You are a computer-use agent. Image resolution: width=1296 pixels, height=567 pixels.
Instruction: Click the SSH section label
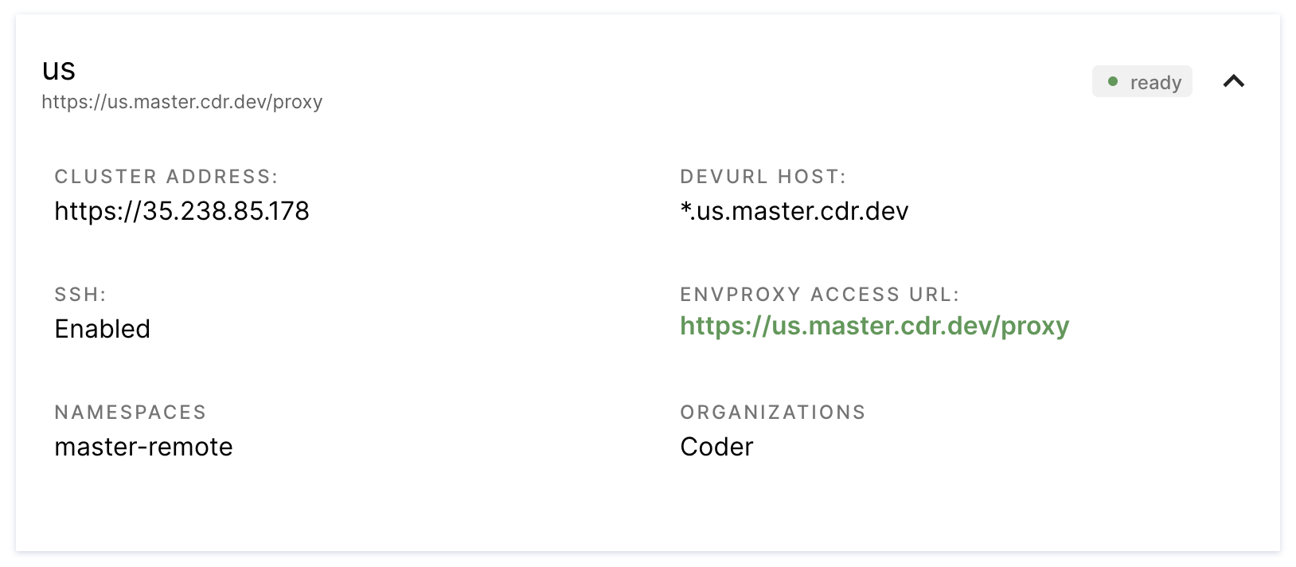tap(79, 294)
